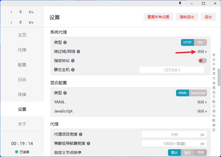Switch to the 代理 page in sidebar
Viewport: 221px width, 157px height.
click(x=22, y=50)
